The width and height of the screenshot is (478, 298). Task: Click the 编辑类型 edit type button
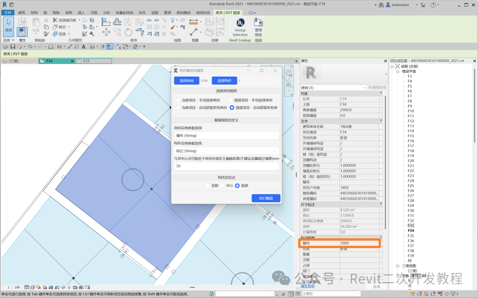click(x=378, y=88)
